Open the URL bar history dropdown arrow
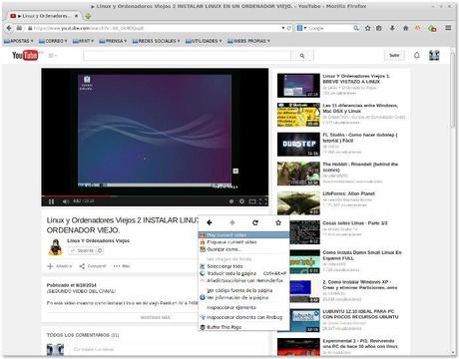Image resolution: width=459 pixels, height=359 pixels. (x=283, y=28)
